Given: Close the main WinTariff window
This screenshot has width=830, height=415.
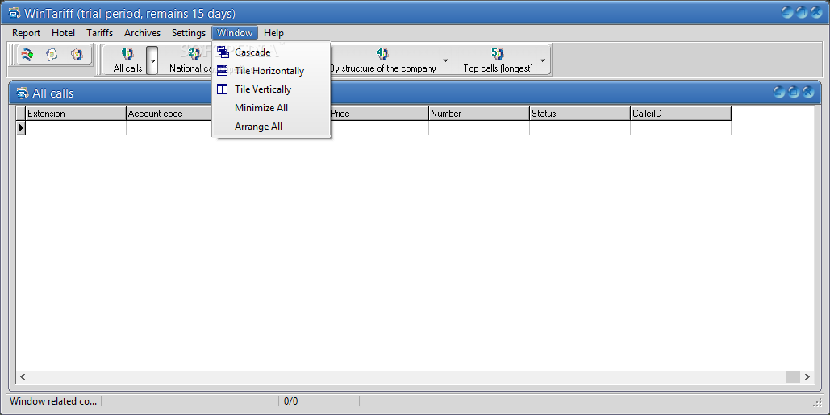Looking at the screenshot, I should click(817, 12).
